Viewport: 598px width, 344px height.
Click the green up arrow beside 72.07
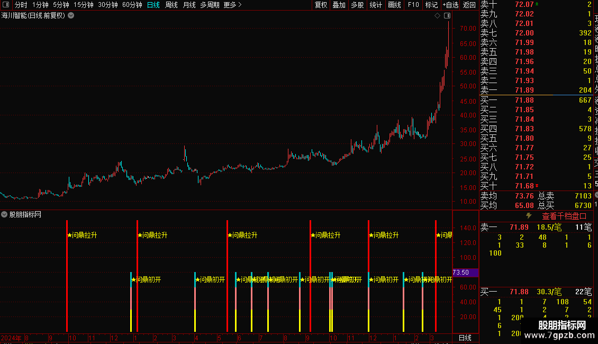coord(537,4)
